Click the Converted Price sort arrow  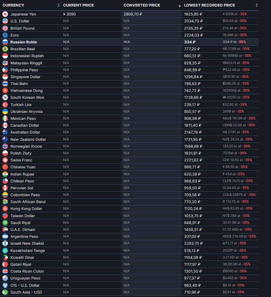pyautogui.click(x=180, y=6)
